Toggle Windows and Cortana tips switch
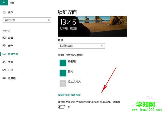 62,107
